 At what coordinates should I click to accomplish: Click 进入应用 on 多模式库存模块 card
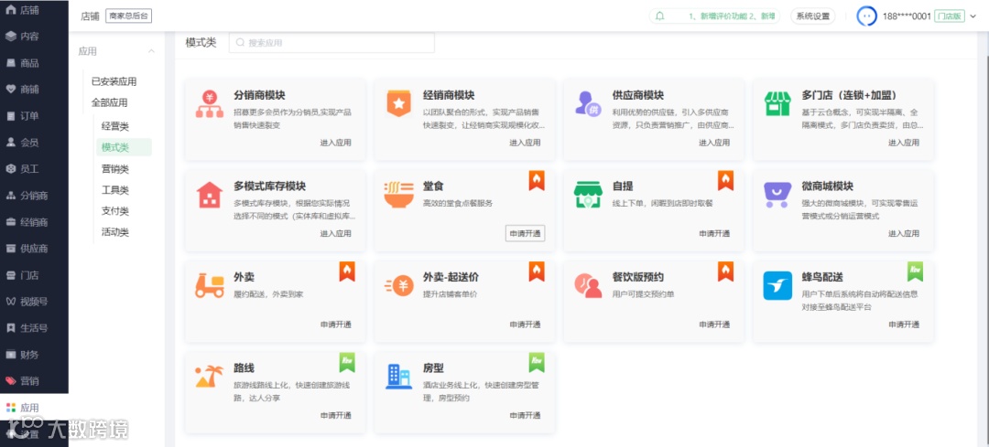(x=335, y=233)
